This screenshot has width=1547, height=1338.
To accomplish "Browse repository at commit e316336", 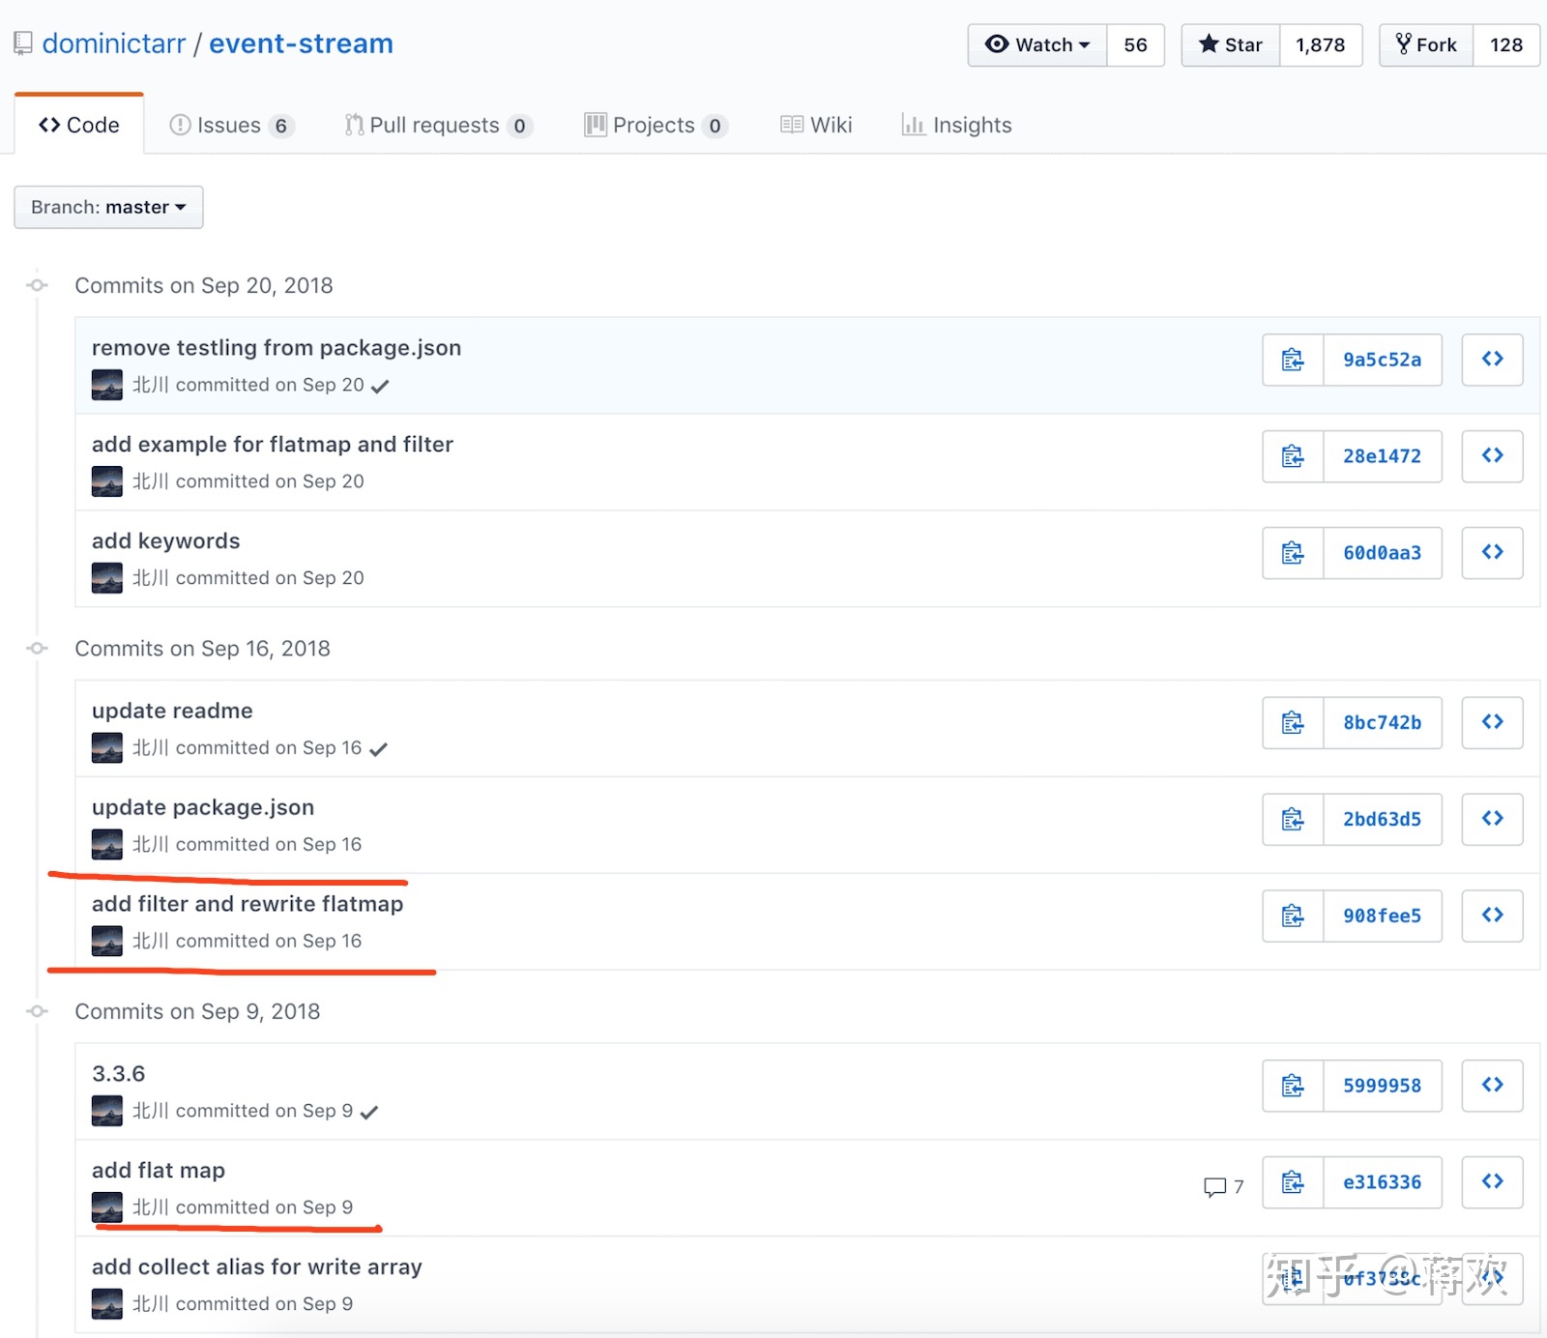I will coord(1492,1182).
